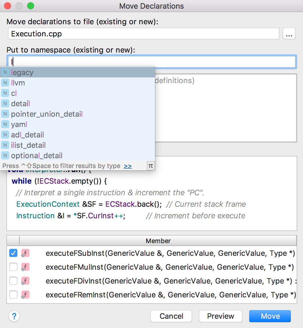Focus the namespace input field
The image size is (303, 328).
click(151, 62)
